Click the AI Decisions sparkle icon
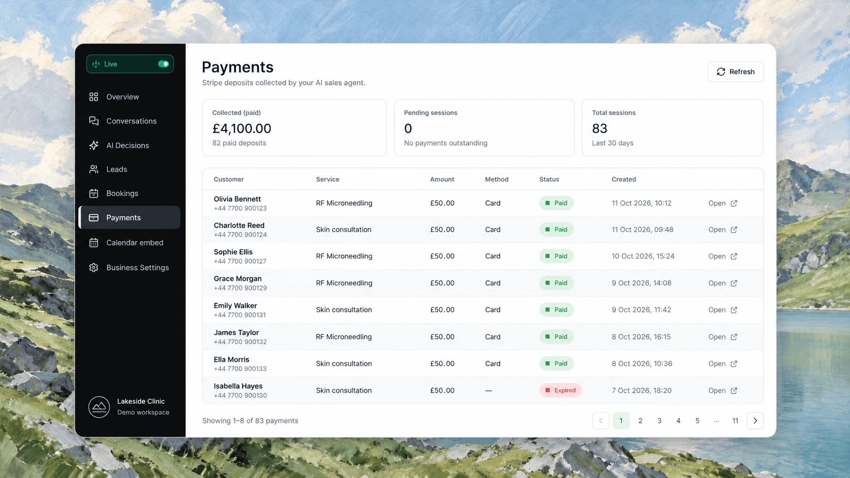Image resolution: width=850 pixels, height=478 pixels. coord(94,145)
